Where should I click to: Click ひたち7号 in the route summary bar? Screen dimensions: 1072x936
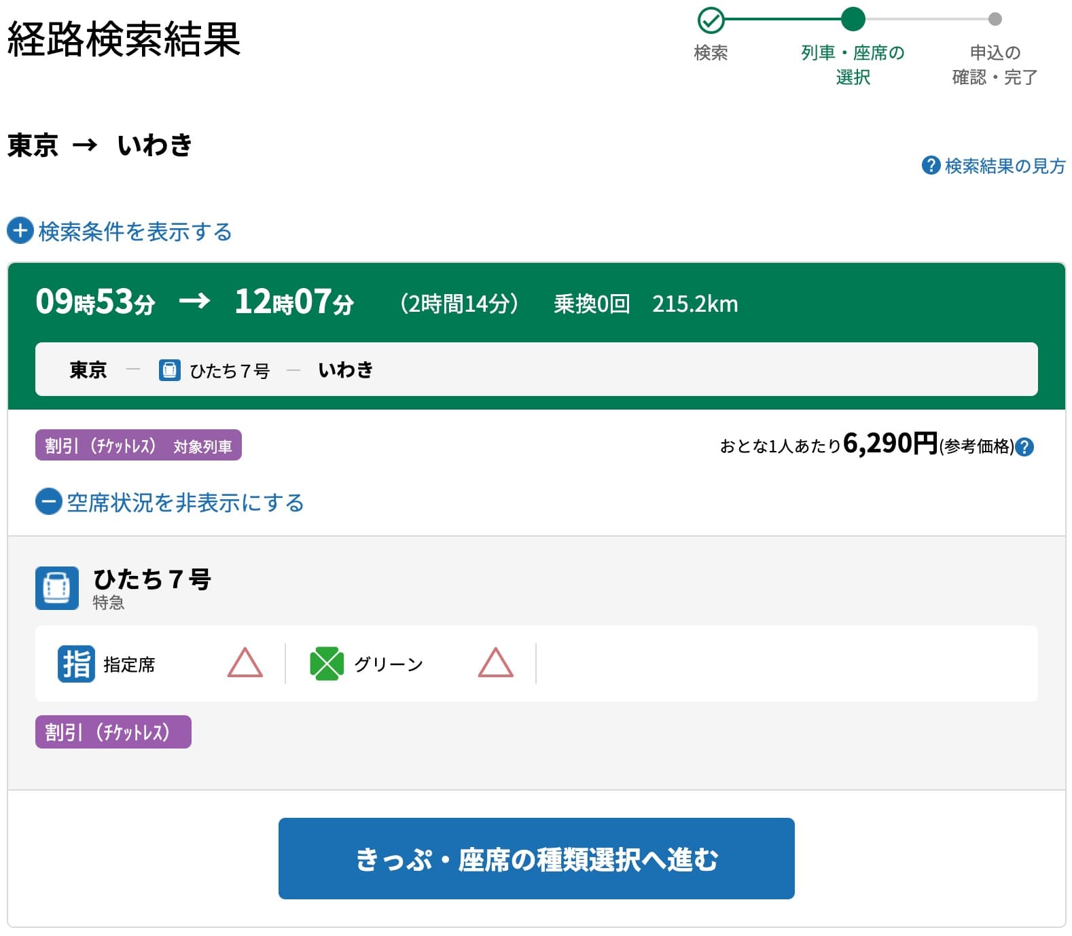pos(230,370)
